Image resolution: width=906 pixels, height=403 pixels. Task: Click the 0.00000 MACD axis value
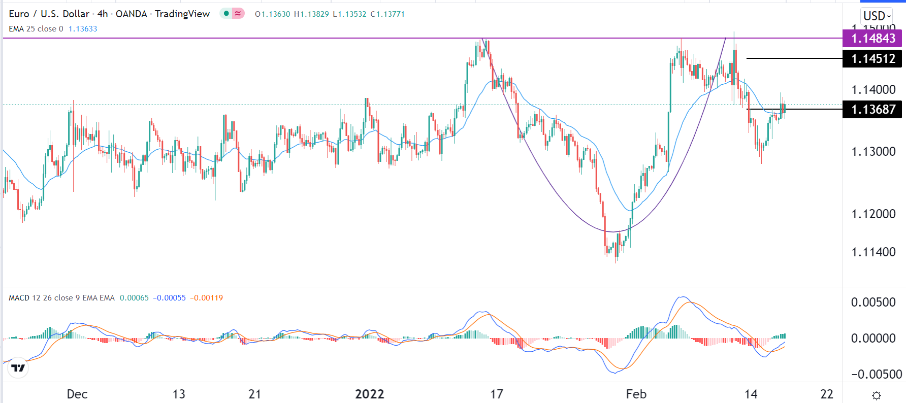click(873, 339)
